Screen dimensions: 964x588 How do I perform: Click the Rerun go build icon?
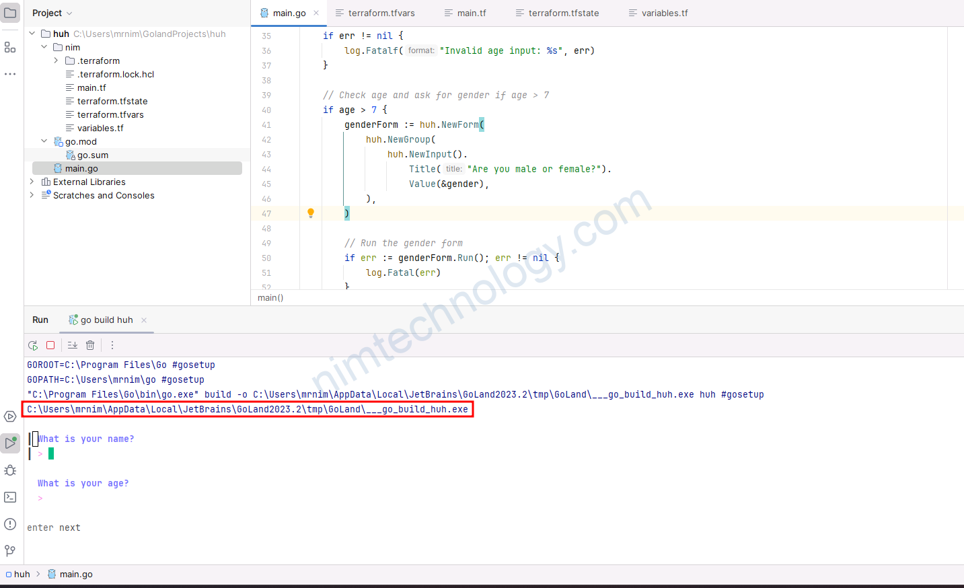click(33, 345)
